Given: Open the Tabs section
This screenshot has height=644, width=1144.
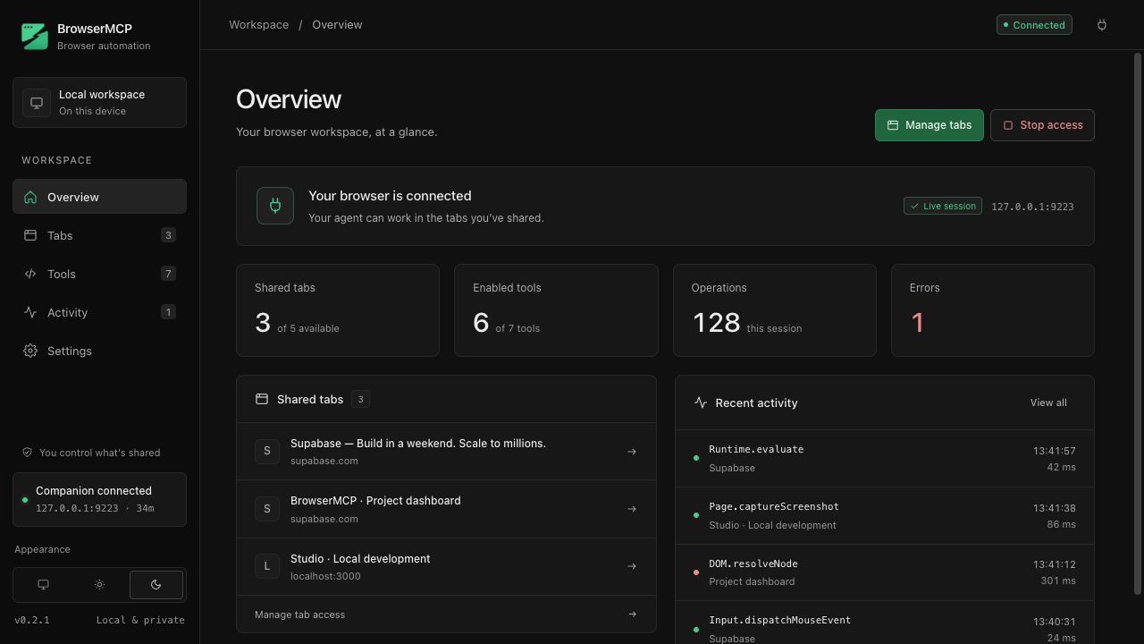Looking at the screenshot, I should 99,235.
